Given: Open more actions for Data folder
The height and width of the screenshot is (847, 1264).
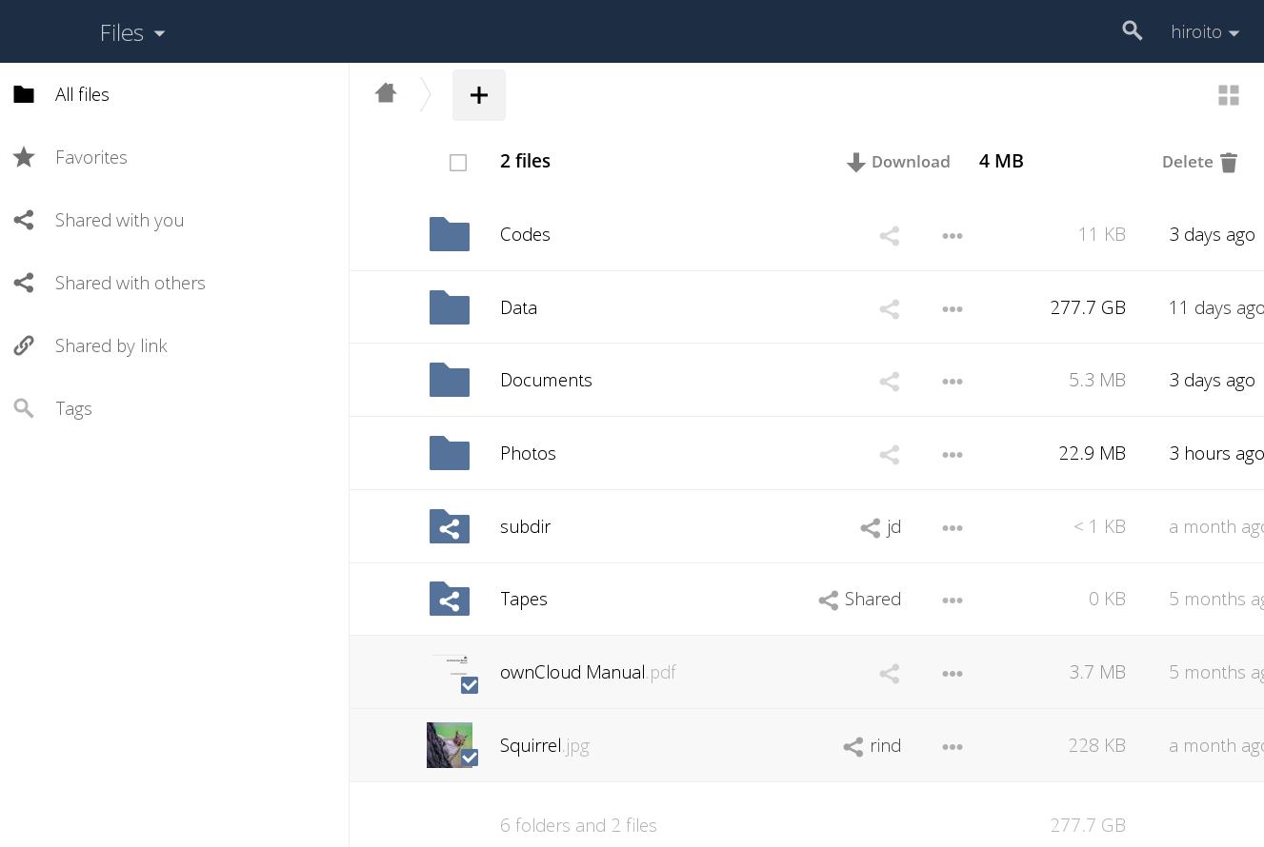Looking at the screenshot, I should tap(952, 309).
